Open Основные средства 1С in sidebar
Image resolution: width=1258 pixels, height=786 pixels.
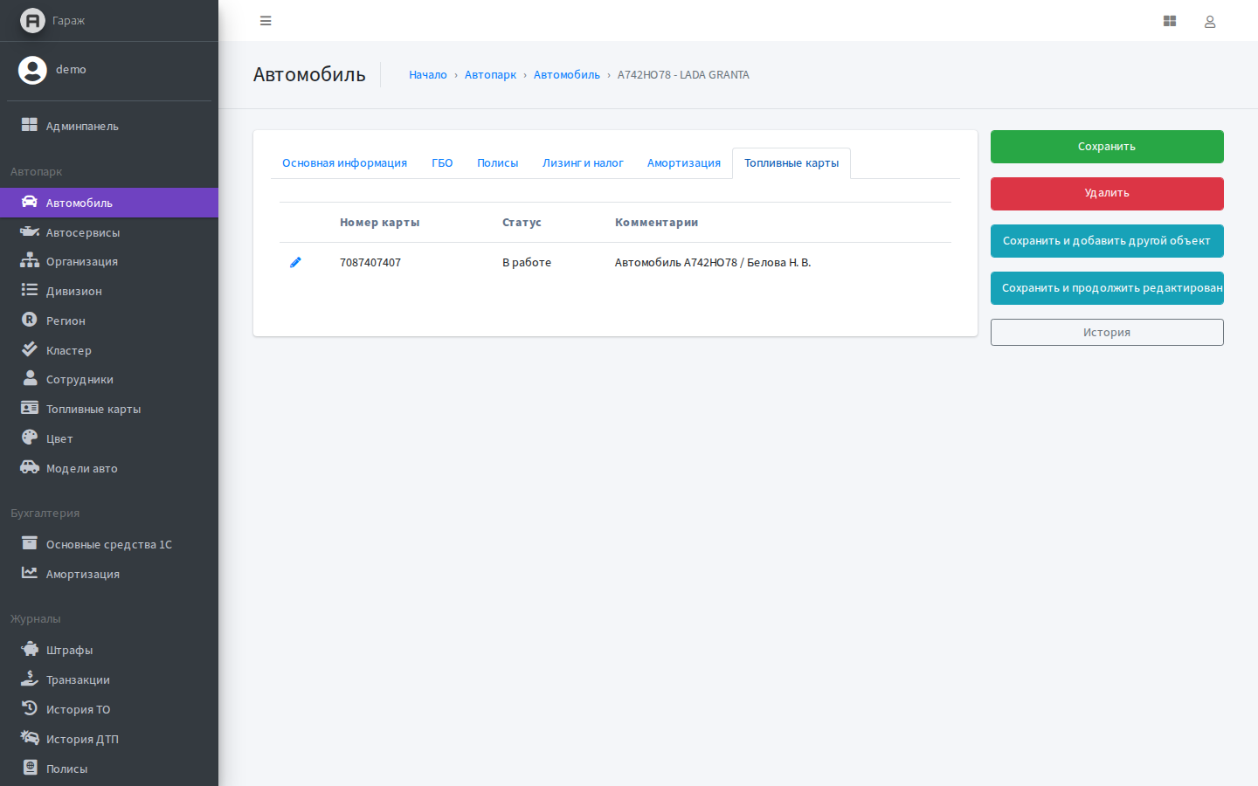pos(109,544)
